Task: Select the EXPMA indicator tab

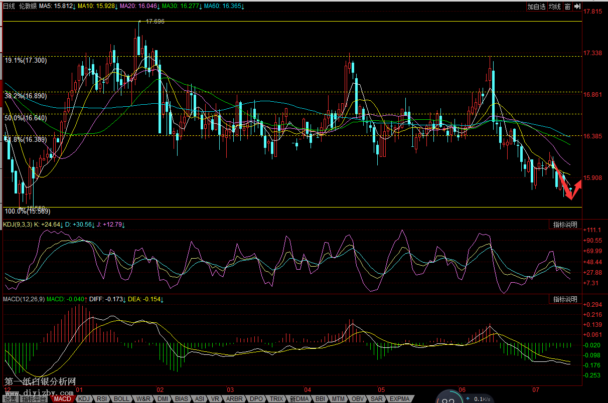Action: point(399,399)
